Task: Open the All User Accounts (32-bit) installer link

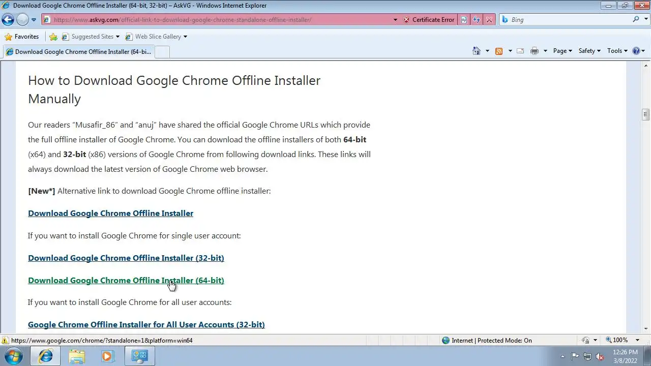Action: tap(146, 324)
